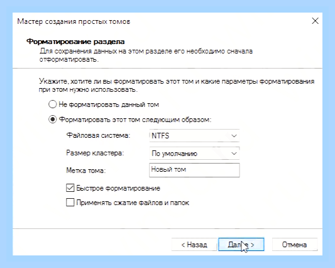Click the 'Метка тома' text field
335x268 pixels.
coord(194,170)
